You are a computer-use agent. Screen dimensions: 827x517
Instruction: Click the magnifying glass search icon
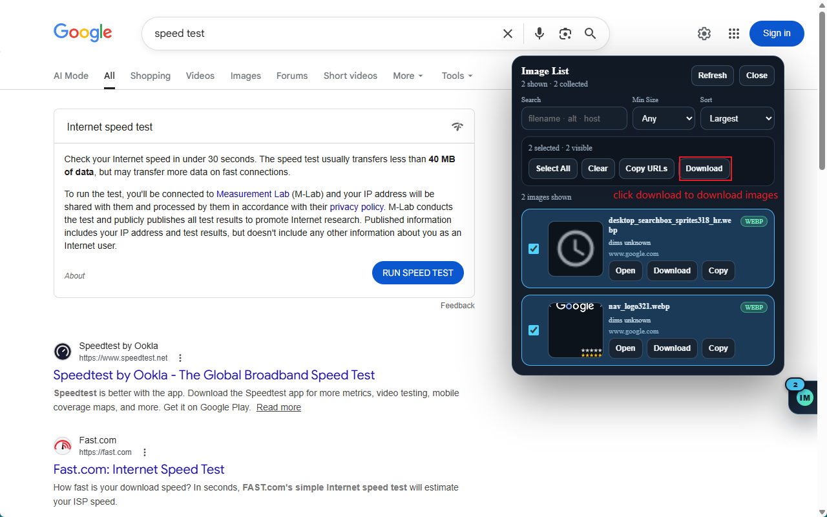pos(590,34)
